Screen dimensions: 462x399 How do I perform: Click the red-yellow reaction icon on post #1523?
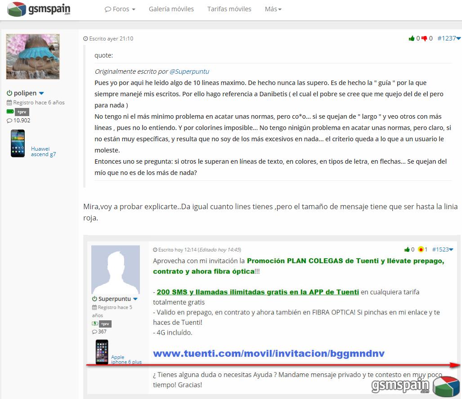click(x=421, y=250)
